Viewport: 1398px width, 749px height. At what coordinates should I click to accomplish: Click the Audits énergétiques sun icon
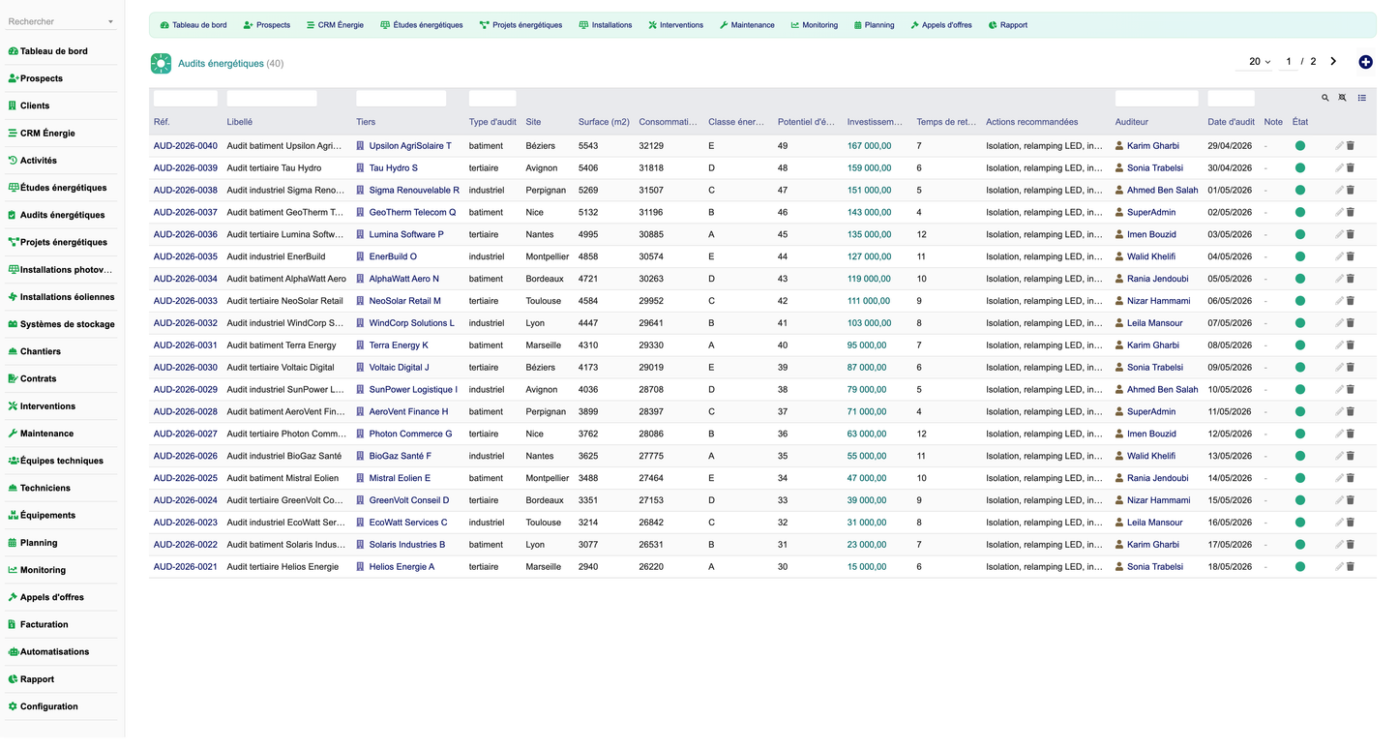[161, 63]
